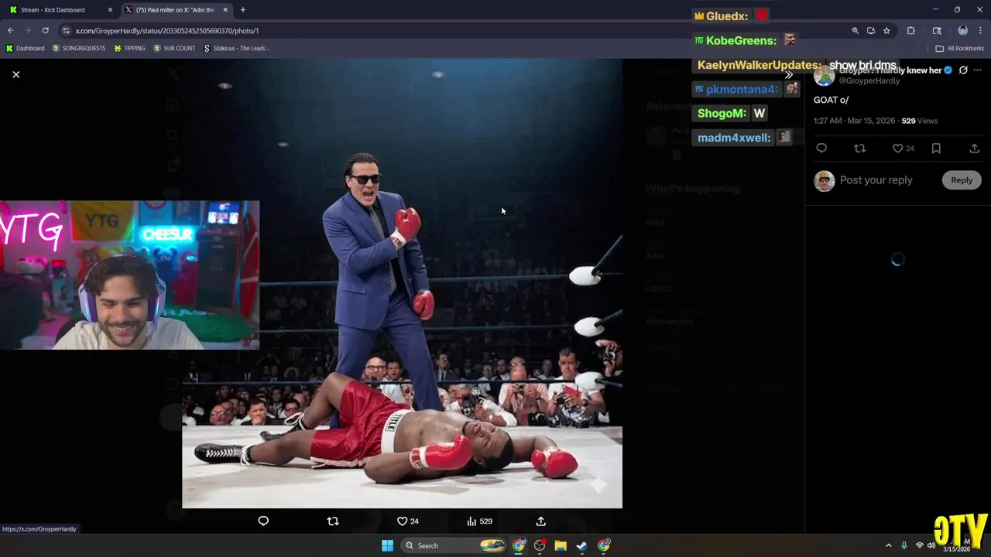
Task: Open the tab search icon in the Chrome toolbar
Action: click(x=937, y=31)
